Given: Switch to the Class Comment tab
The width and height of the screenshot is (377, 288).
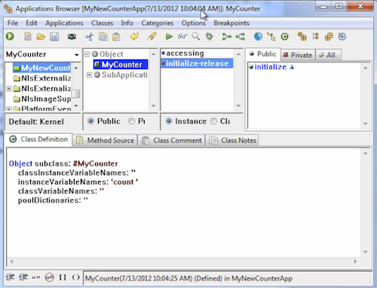Looking at the screenshot, I should (172, 141).
